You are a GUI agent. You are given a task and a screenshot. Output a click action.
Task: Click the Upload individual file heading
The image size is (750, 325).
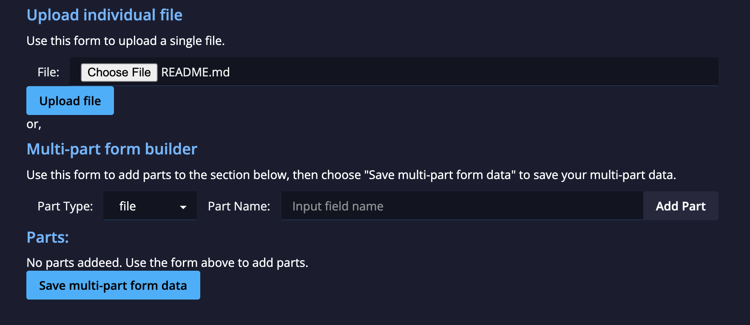105,15
